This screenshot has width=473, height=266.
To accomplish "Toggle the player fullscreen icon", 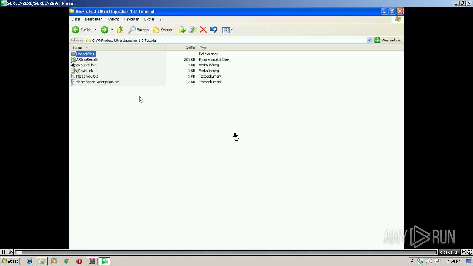I will 463,252.
